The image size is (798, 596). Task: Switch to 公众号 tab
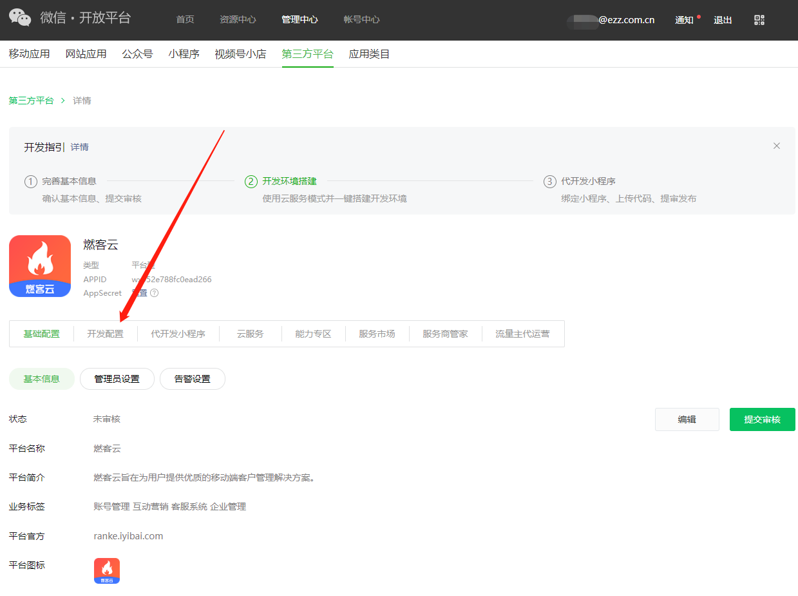coord(138,54)
